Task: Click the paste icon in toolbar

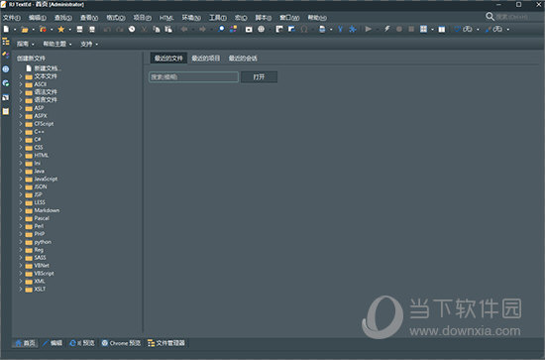Action: pos(168,29)
